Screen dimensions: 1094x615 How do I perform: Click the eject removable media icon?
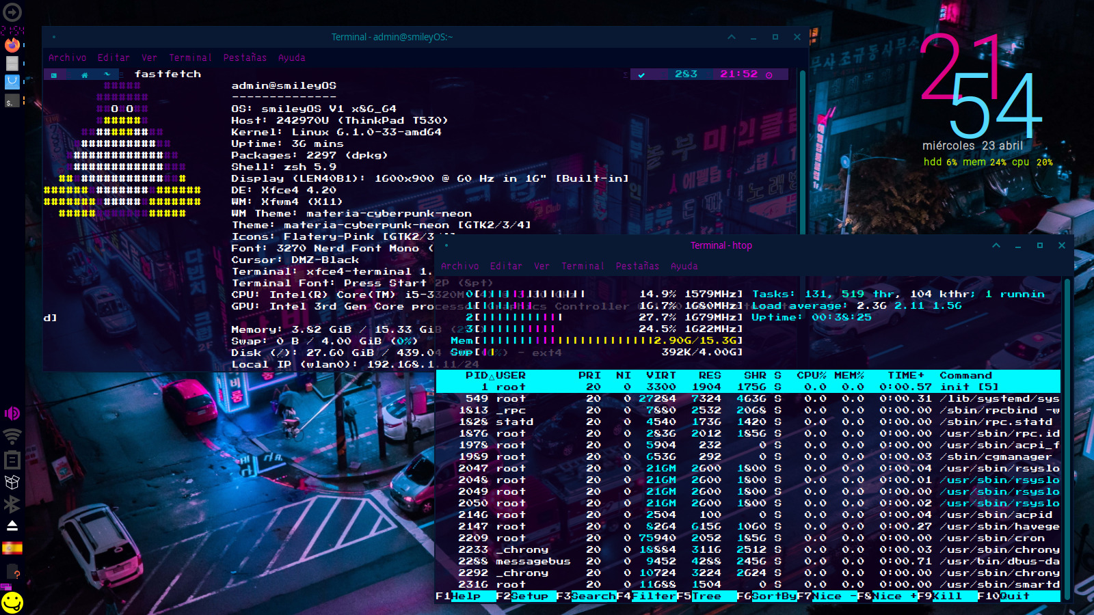pyautogui.click(x=12, y=525)
